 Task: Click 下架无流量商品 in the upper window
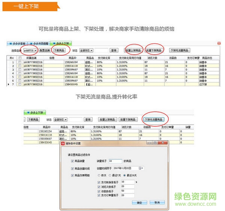[x=180, y=50]
